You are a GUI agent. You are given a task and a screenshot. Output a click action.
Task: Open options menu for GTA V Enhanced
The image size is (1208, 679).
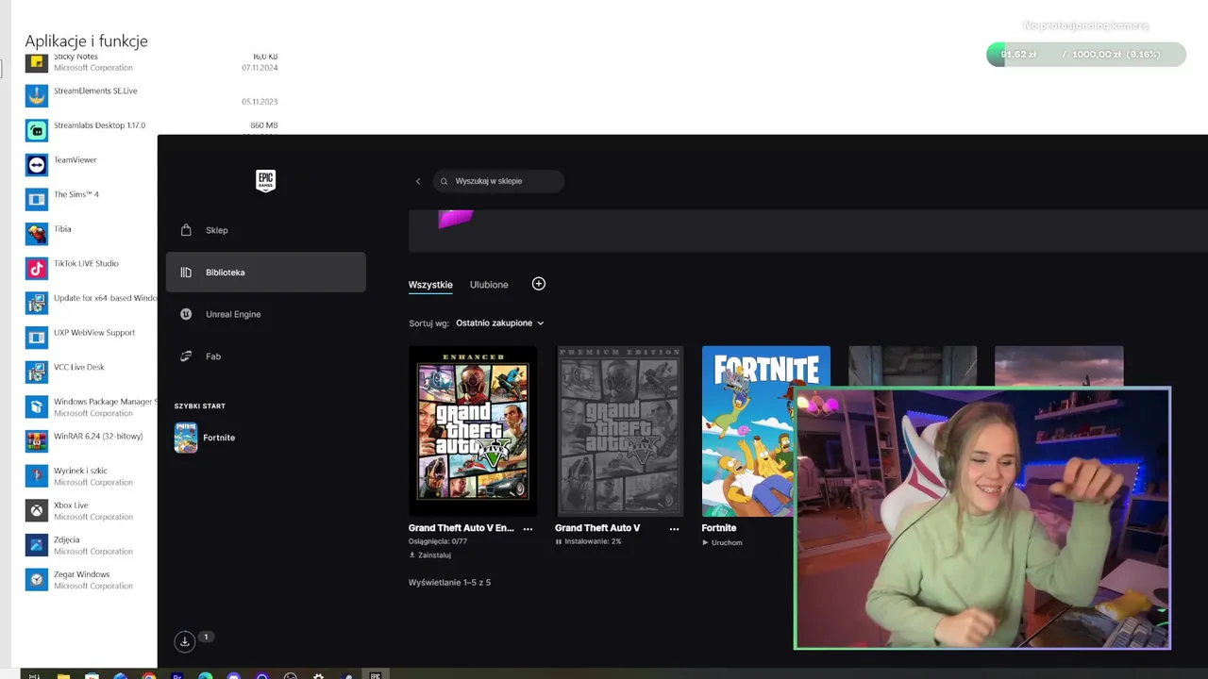pyautogui.click(x=528, y=529)
